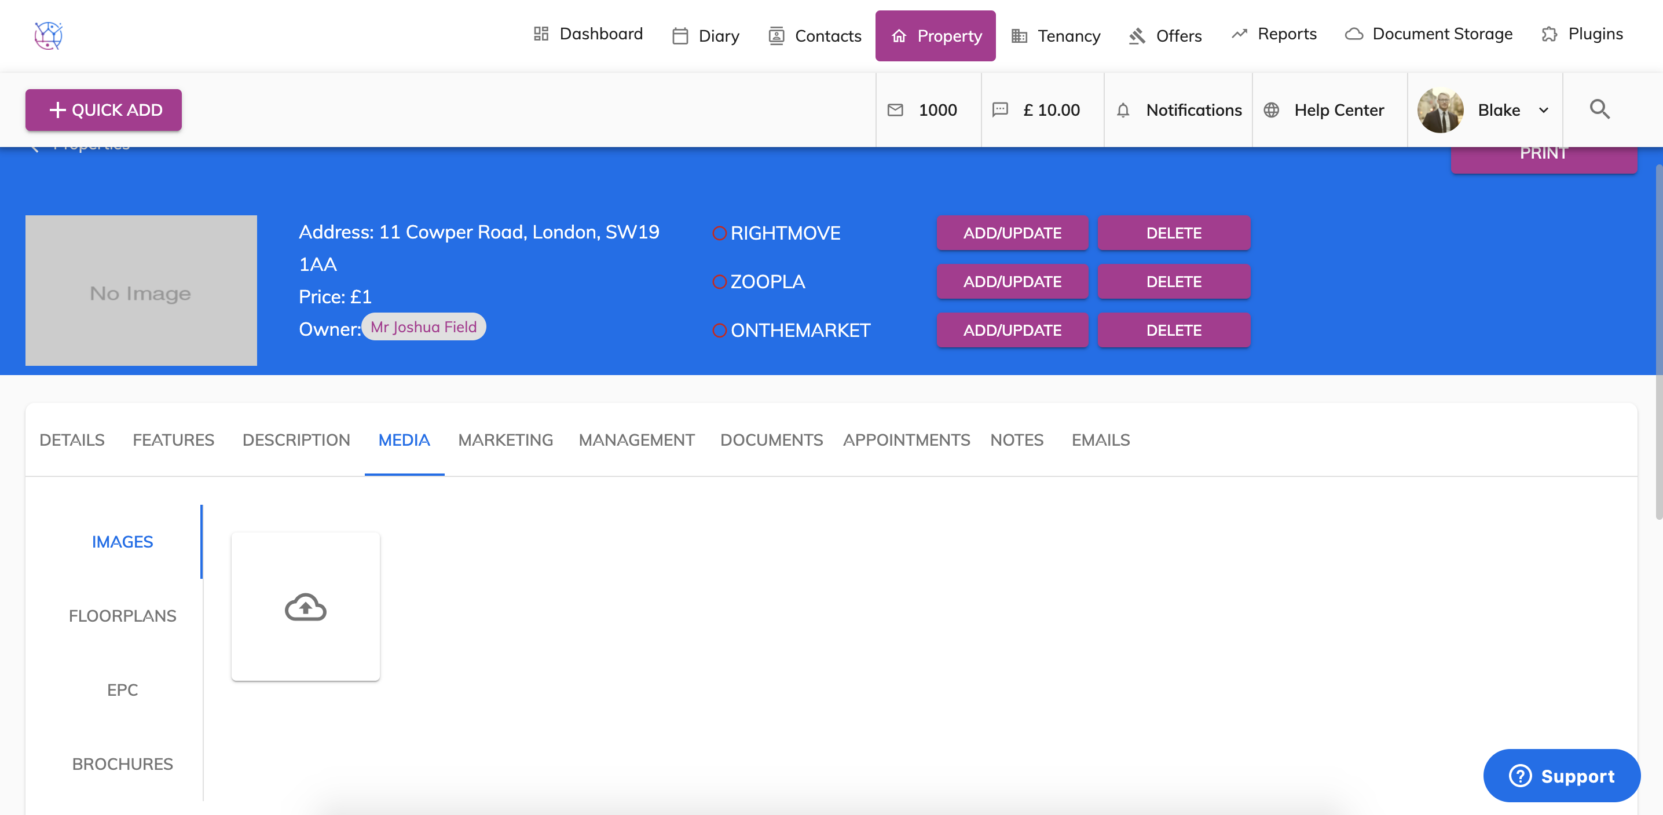Click Blake's profile avatar
1663x815 pixels.
[x=1439, y=111]
